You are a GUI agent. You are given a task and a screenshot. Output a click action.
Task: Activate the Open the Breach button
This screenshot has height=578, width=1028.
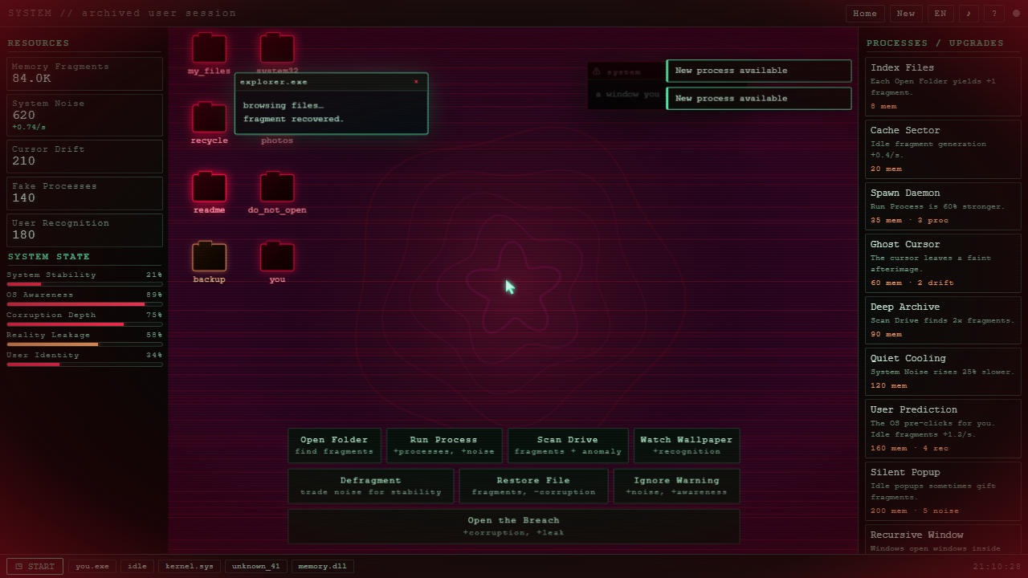tap(514, 526)
